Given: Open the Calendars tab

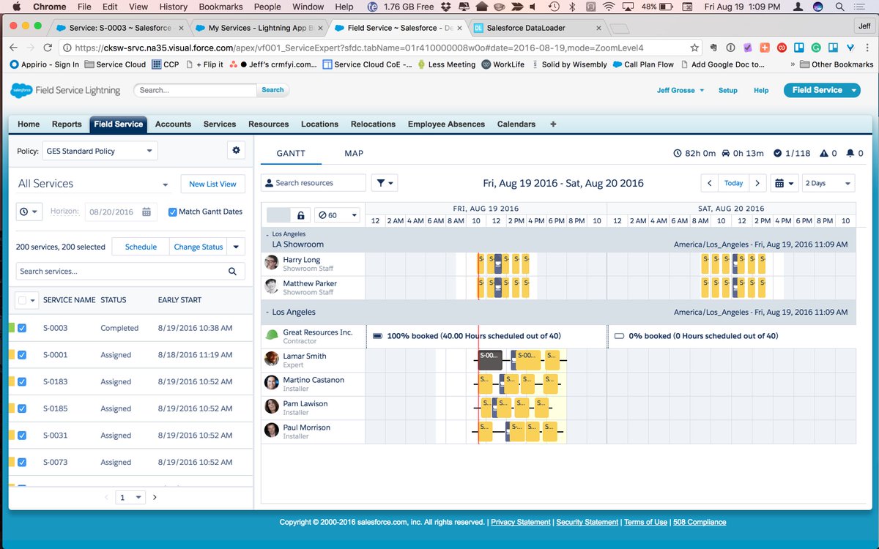Looking at the screenshot, I should (516, 124).
